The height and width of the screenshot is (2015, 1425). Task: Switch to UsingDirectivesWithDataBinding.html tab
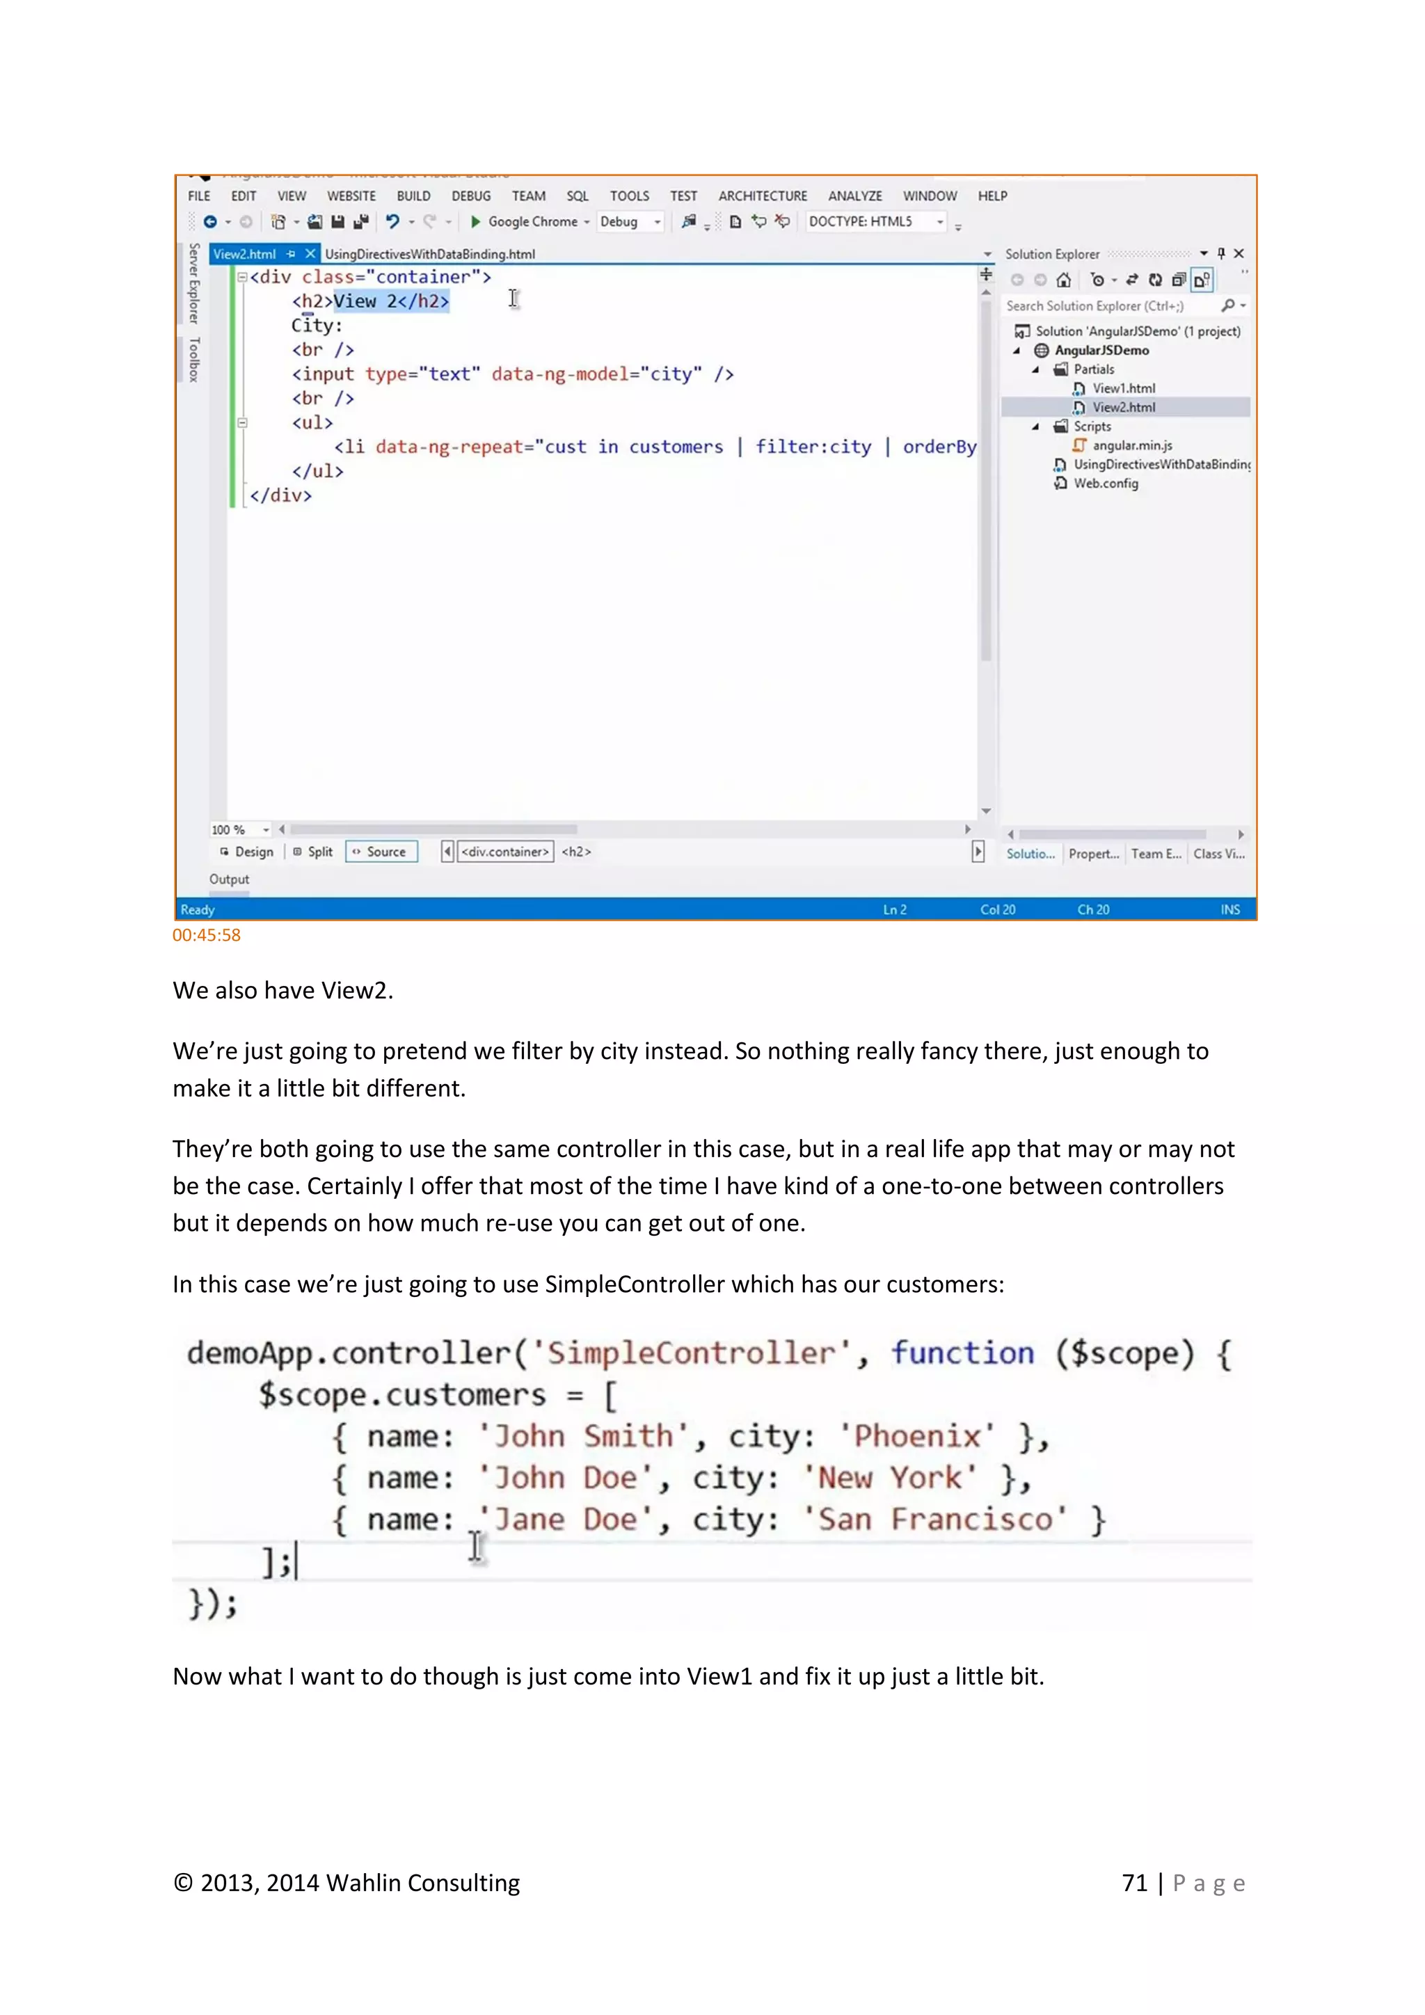click(429, 255)
